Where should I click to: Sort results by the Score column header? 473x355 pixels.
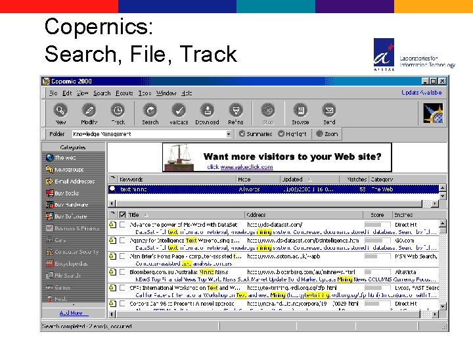pos(377,214)
